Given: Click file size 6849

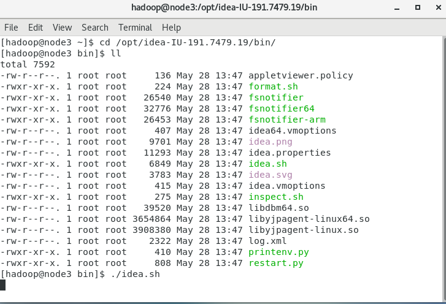Looking at the screenshot, I should click(x=160, y=164).
